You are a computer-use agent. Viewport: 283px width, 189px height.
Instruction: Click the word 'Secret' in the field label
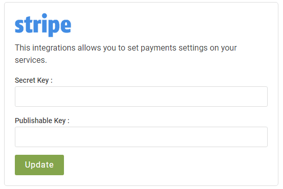coord(25,80)
